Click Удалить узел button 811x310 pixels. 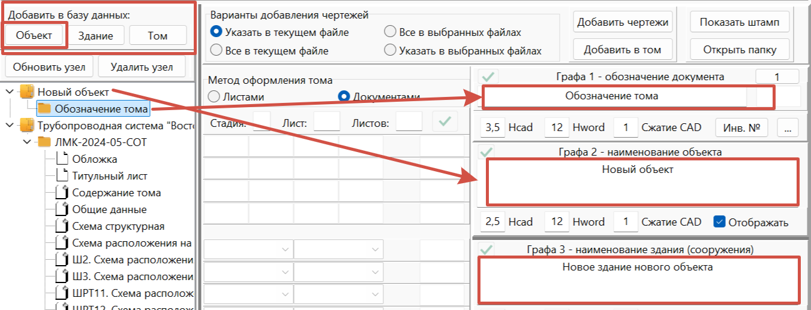point(142,67)
